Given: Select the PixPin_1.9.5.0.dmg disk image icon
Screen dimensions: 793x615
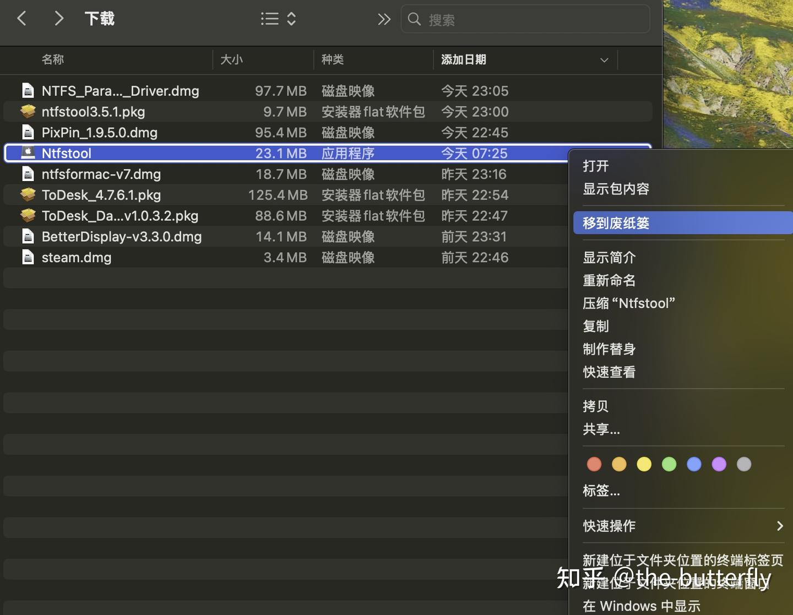Looking at the screenshot, I should (x=28, y=132).
